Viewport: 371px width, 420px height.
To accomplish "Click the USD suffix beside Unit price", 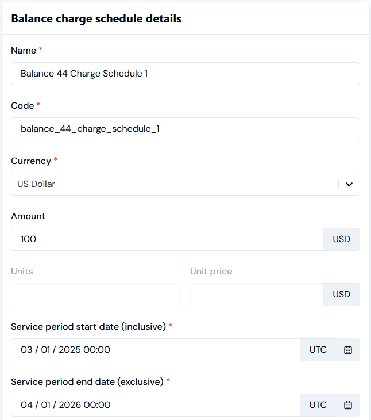I will click(x=341, y=295).
